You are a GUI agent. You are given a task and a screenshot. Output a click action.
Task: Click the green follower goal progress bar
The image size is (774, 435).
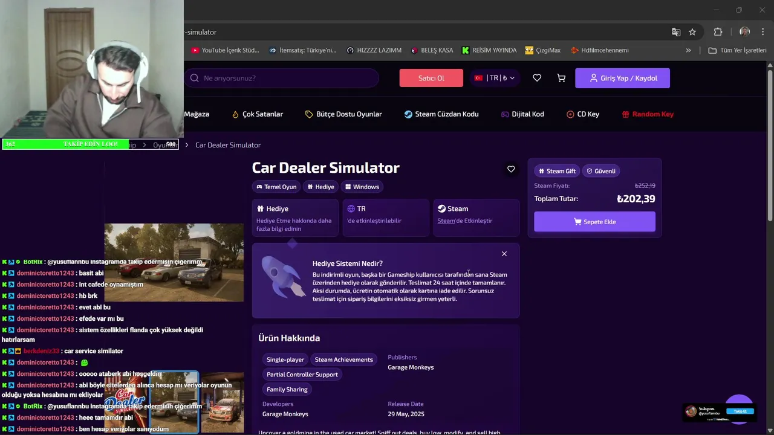pyautogui.click(x=91, y=144)
